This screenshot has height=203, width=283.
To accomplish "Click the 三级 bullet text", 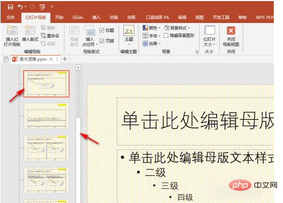I will pyautogui.click(x=169, y=186).
